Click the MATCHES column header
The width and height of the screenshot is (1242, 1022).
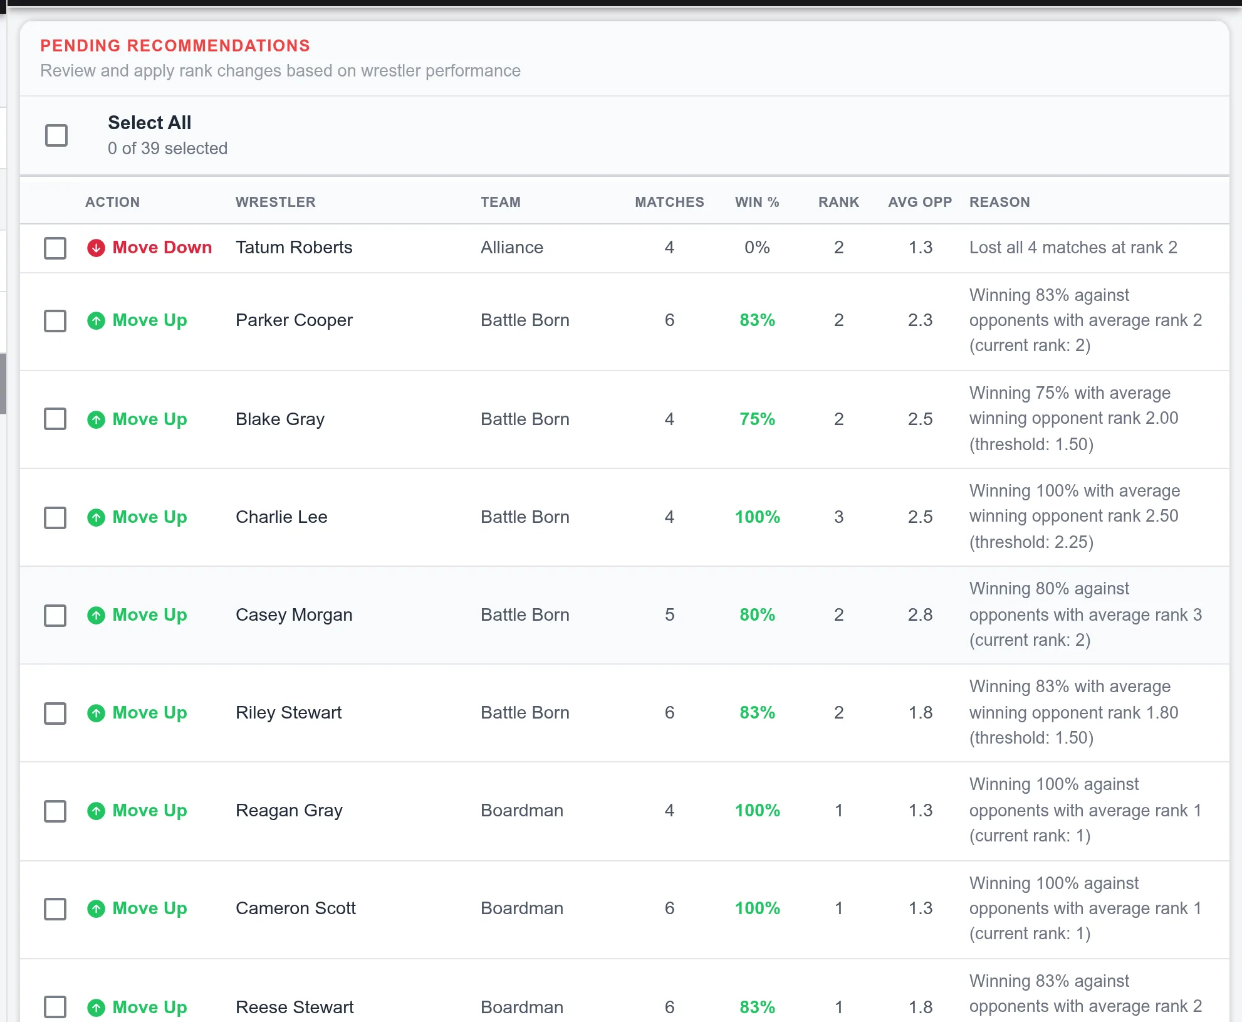click(669, 202)
